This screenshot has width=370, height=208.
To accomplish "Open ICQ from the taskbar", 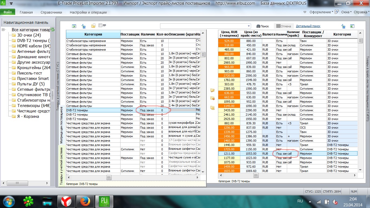I will pos(28,201).
